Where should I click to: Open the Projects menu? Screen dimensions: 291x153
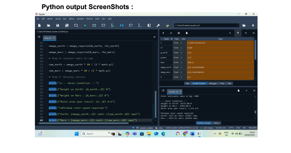point(89,19)
